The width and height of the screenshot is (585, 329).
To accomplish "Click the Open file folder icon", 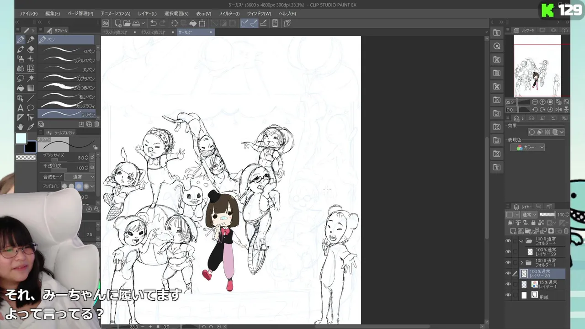I will point(127,23).
